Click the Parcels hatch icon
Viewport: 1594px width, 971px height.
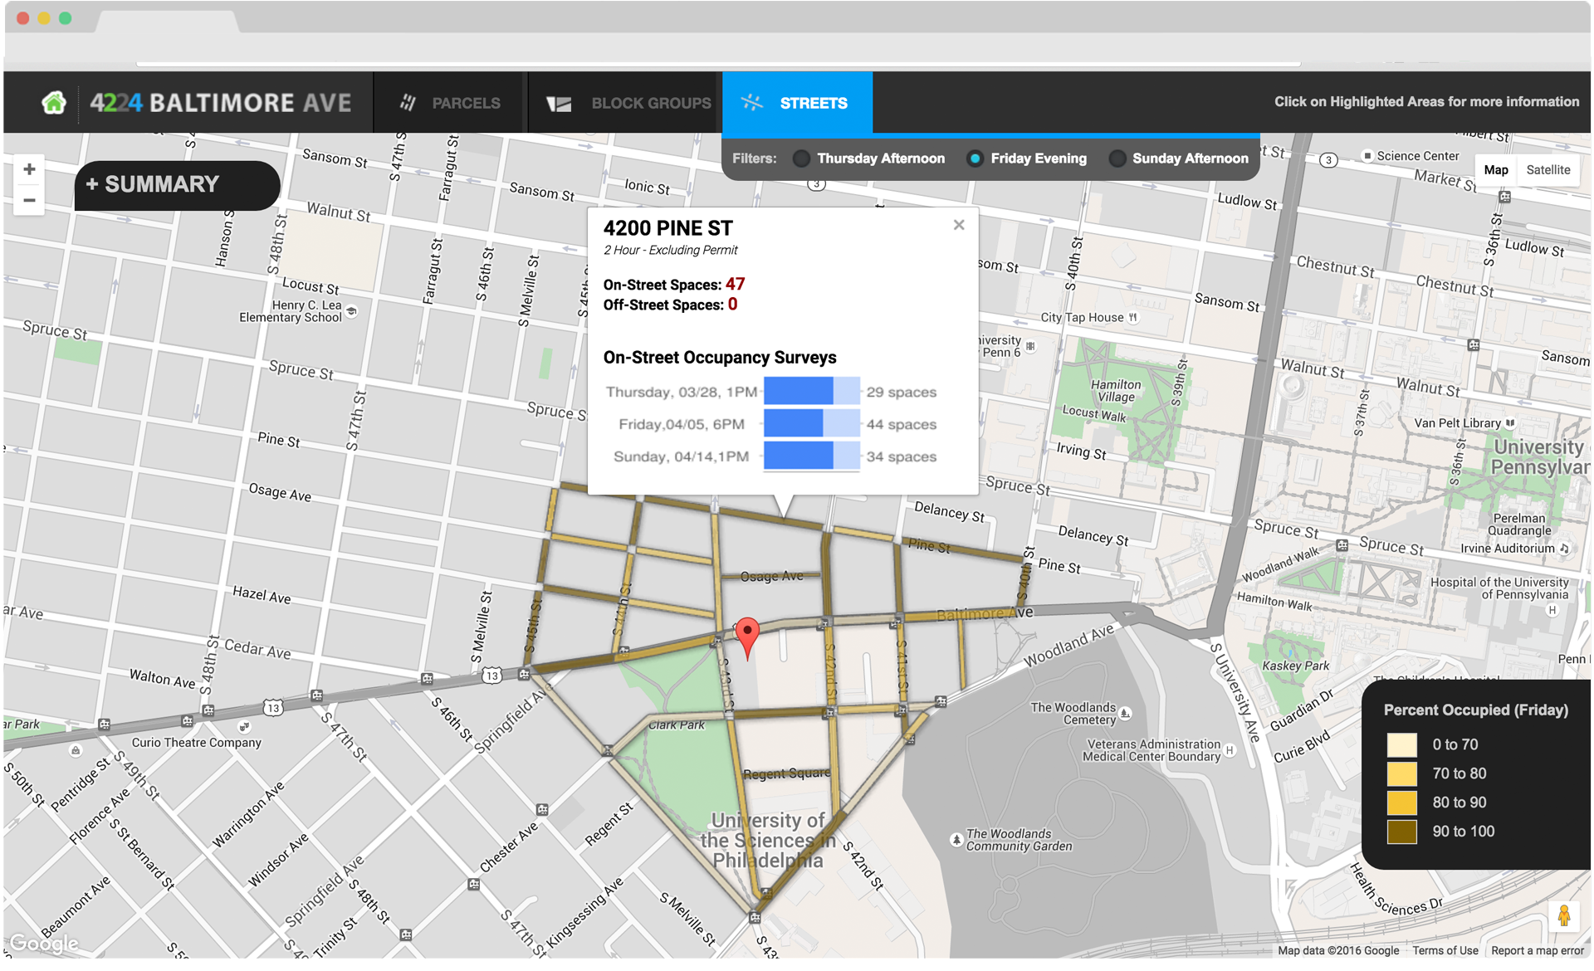[408, 103]
